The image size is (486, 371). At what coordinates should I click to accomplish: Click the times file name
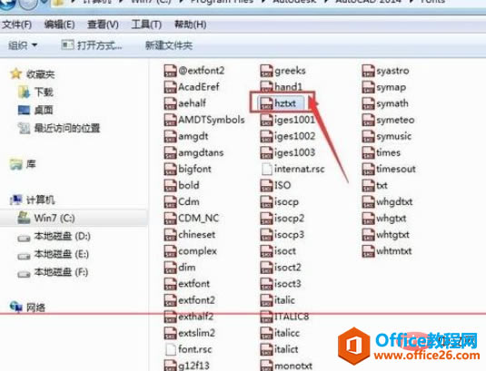click(x=389, y=152)
